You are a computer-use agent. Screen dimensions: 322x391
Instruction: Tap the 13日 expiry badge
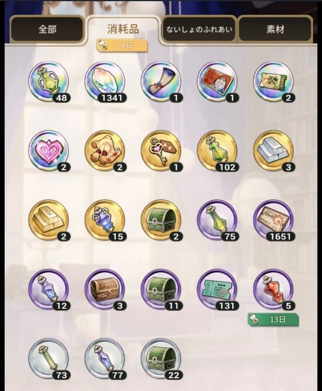point(273,319)
